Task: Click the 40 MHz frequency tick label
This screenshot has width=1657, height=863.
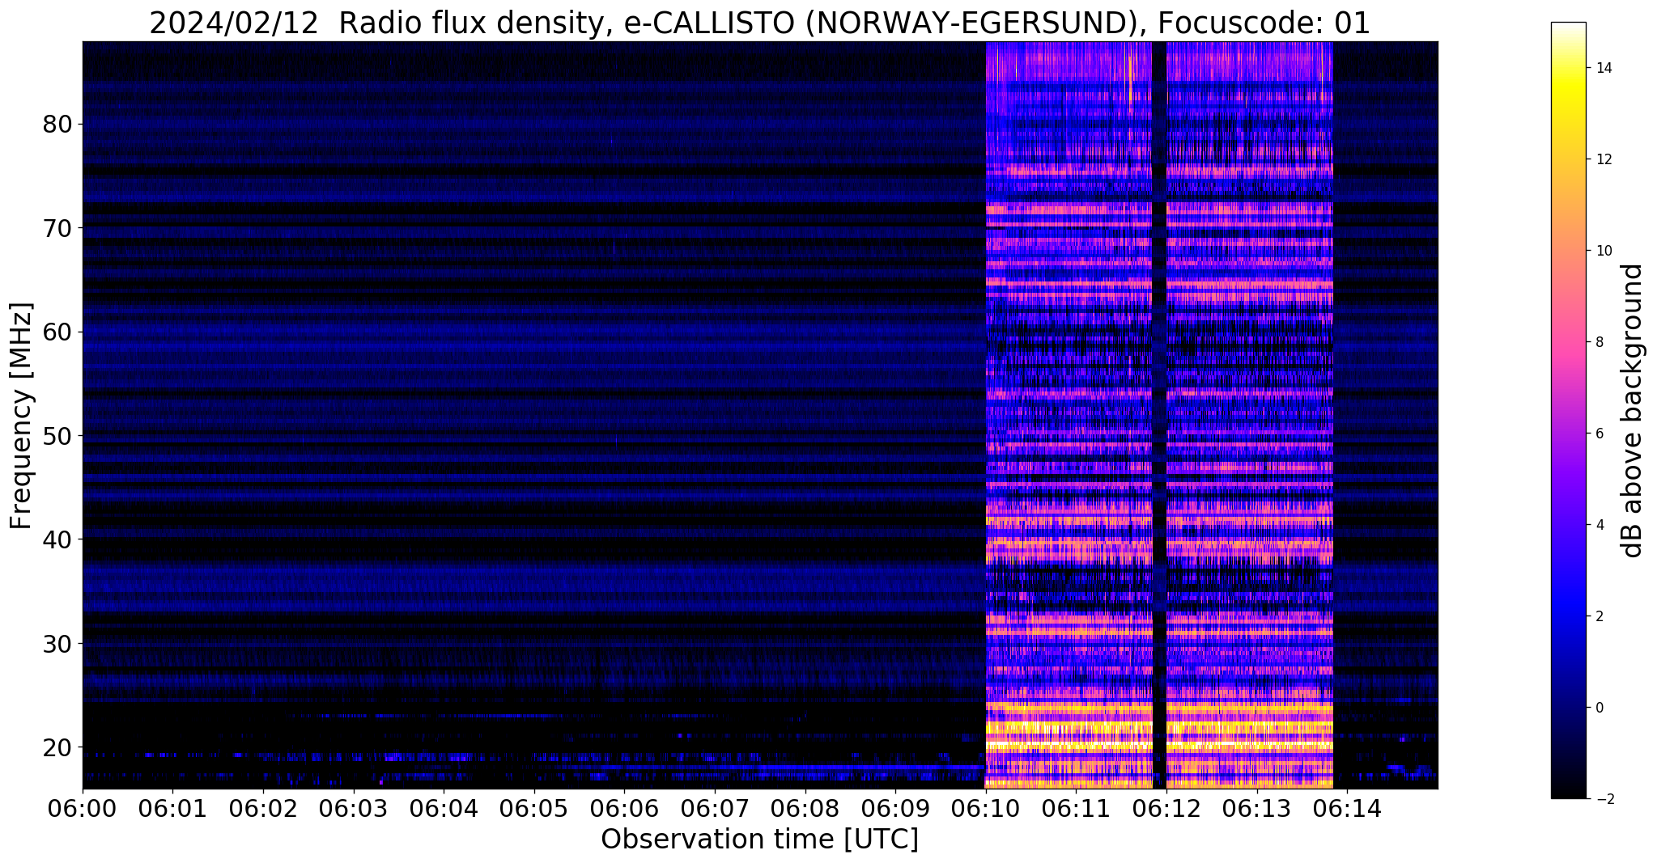Action: point(57,539)
